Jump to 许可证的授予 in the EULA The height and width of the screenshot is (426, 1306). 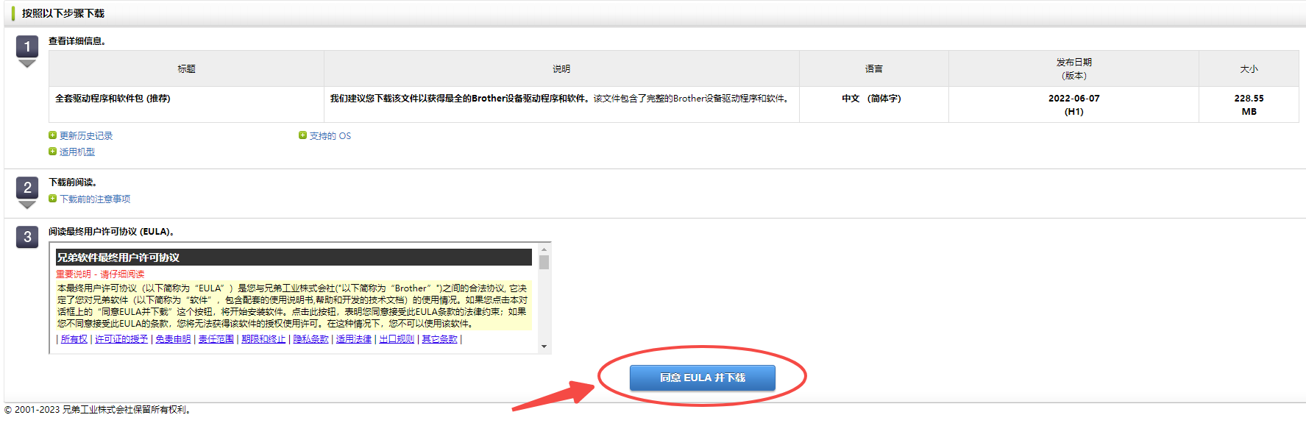tap(121, 339)
